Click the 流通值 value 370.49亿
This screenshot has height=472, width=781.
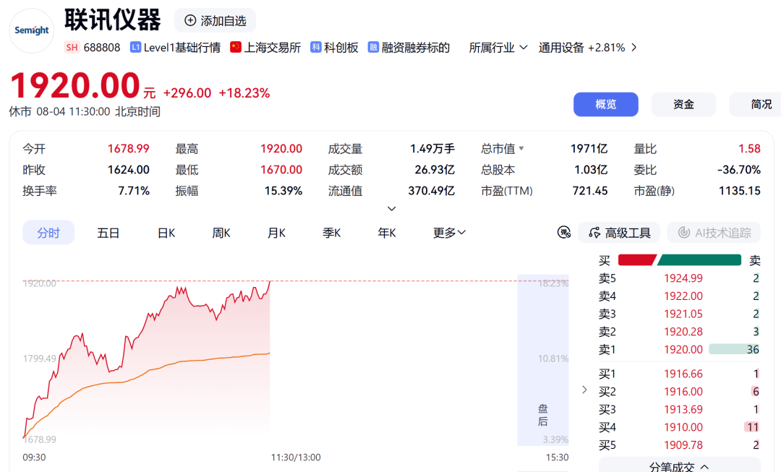click(x=431, y=191)
